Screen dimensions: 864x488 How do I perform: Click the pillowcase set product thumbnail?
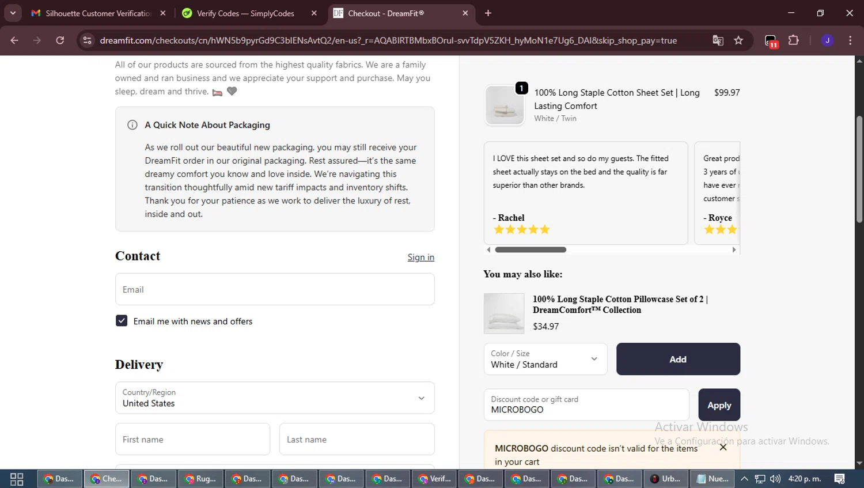(504, 313)
